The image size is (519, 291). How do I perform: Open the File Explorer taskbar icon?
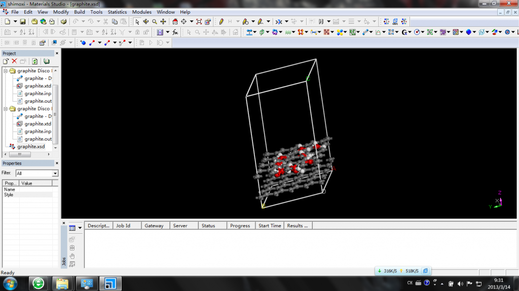click(x=62, y=284)
